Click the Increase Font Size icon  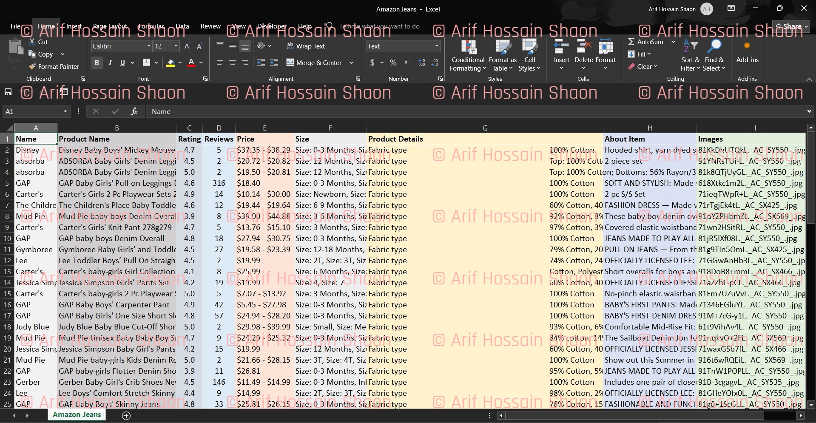(187, 46)
